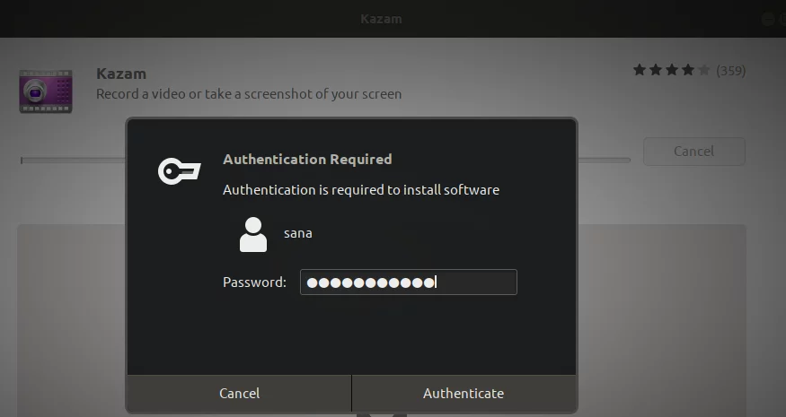Click the Kazam window title text

point(381,19)
